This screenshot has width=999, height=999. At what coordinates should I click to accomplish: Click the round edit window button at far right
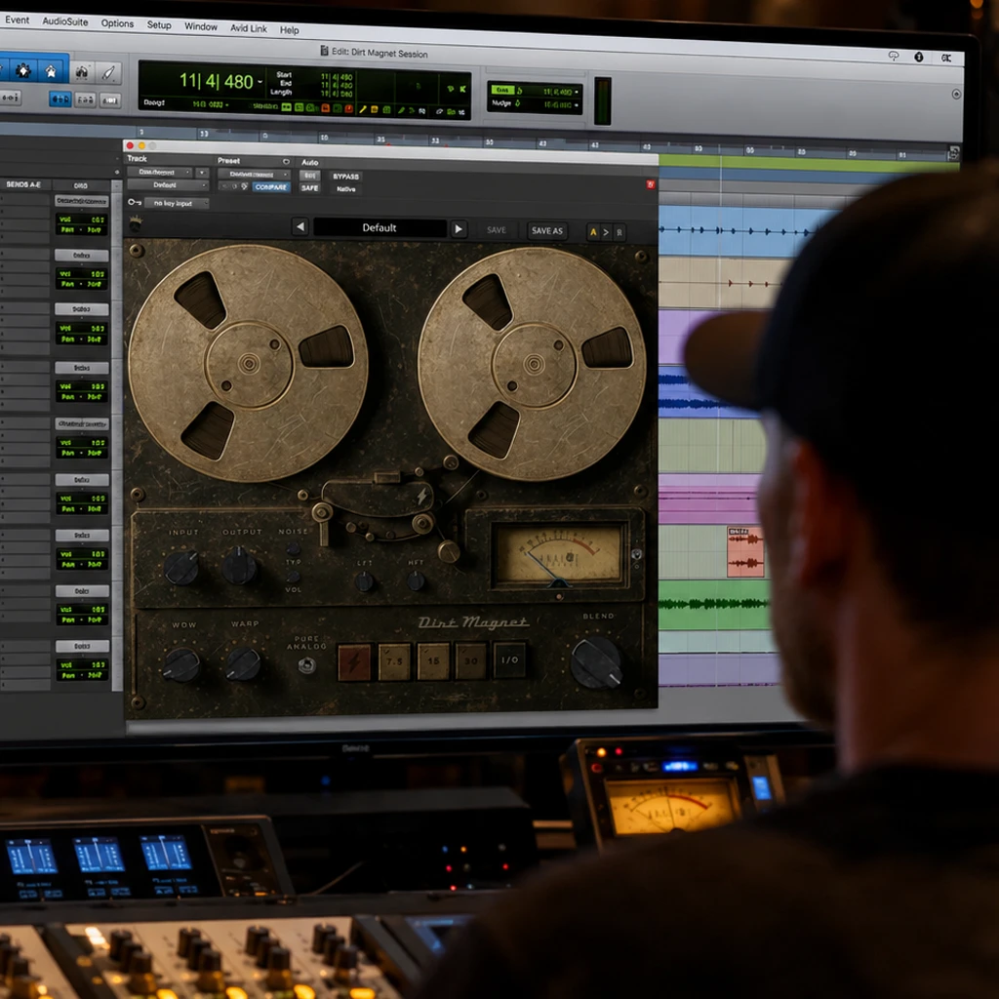(956, 94)
